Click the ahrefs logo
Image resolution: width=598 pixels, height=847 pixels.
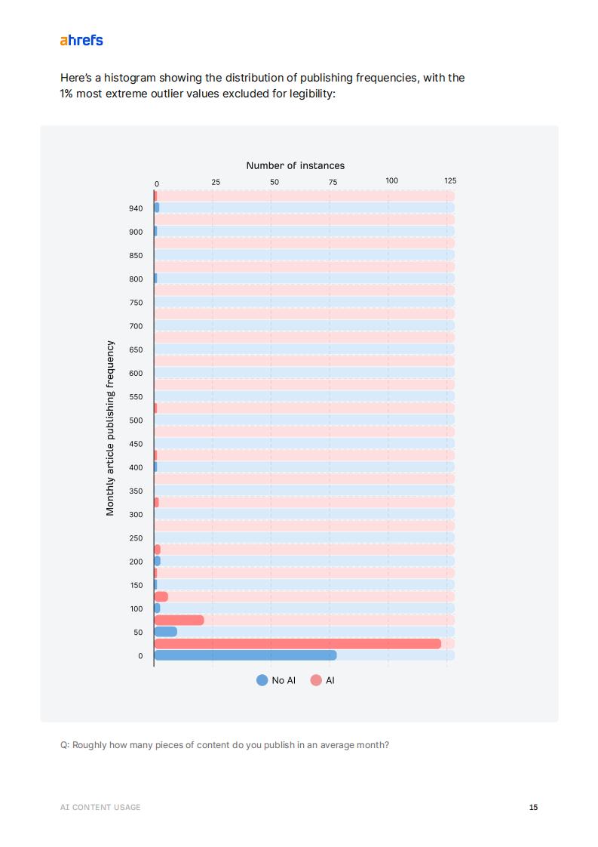(x=81, y=40)
